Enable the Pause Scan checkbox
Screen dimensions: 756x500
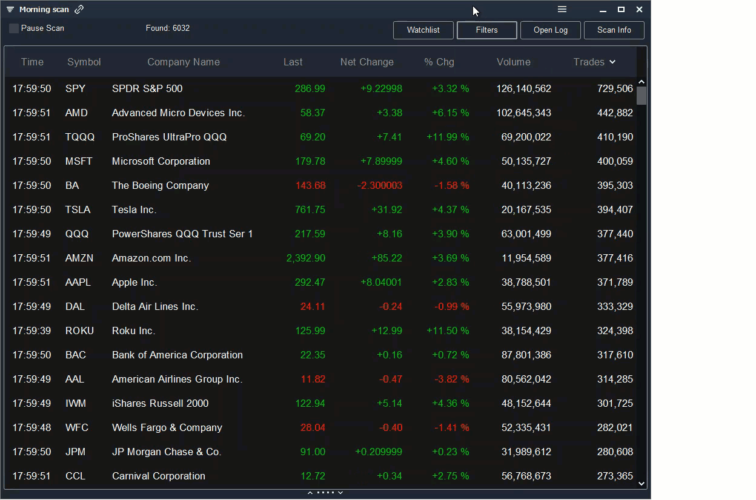[13, 28]
